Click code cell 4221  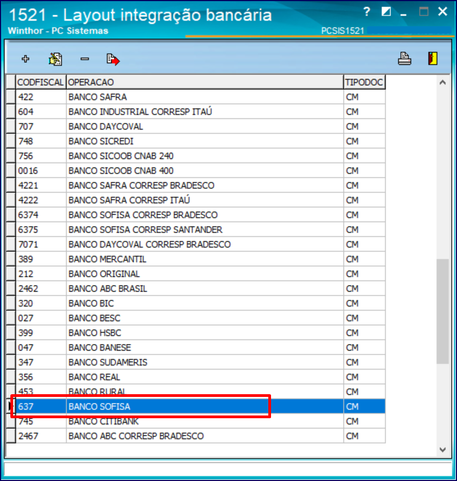(x=41, y=185)
